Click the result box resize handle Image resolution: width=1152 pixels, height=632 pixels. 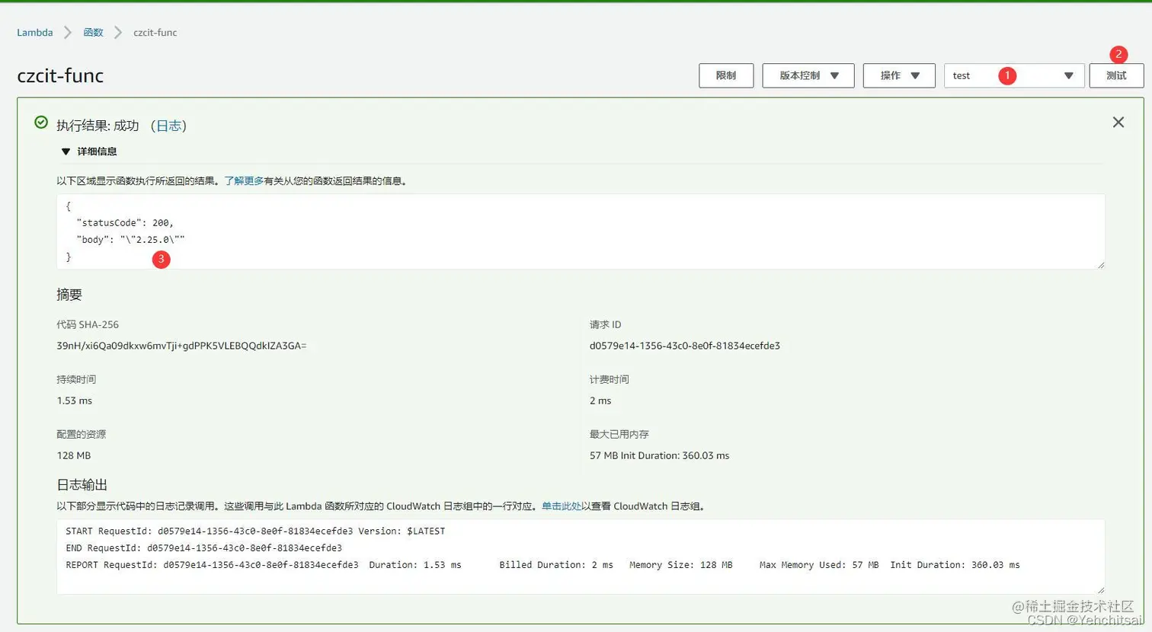tap(1100, 264)
